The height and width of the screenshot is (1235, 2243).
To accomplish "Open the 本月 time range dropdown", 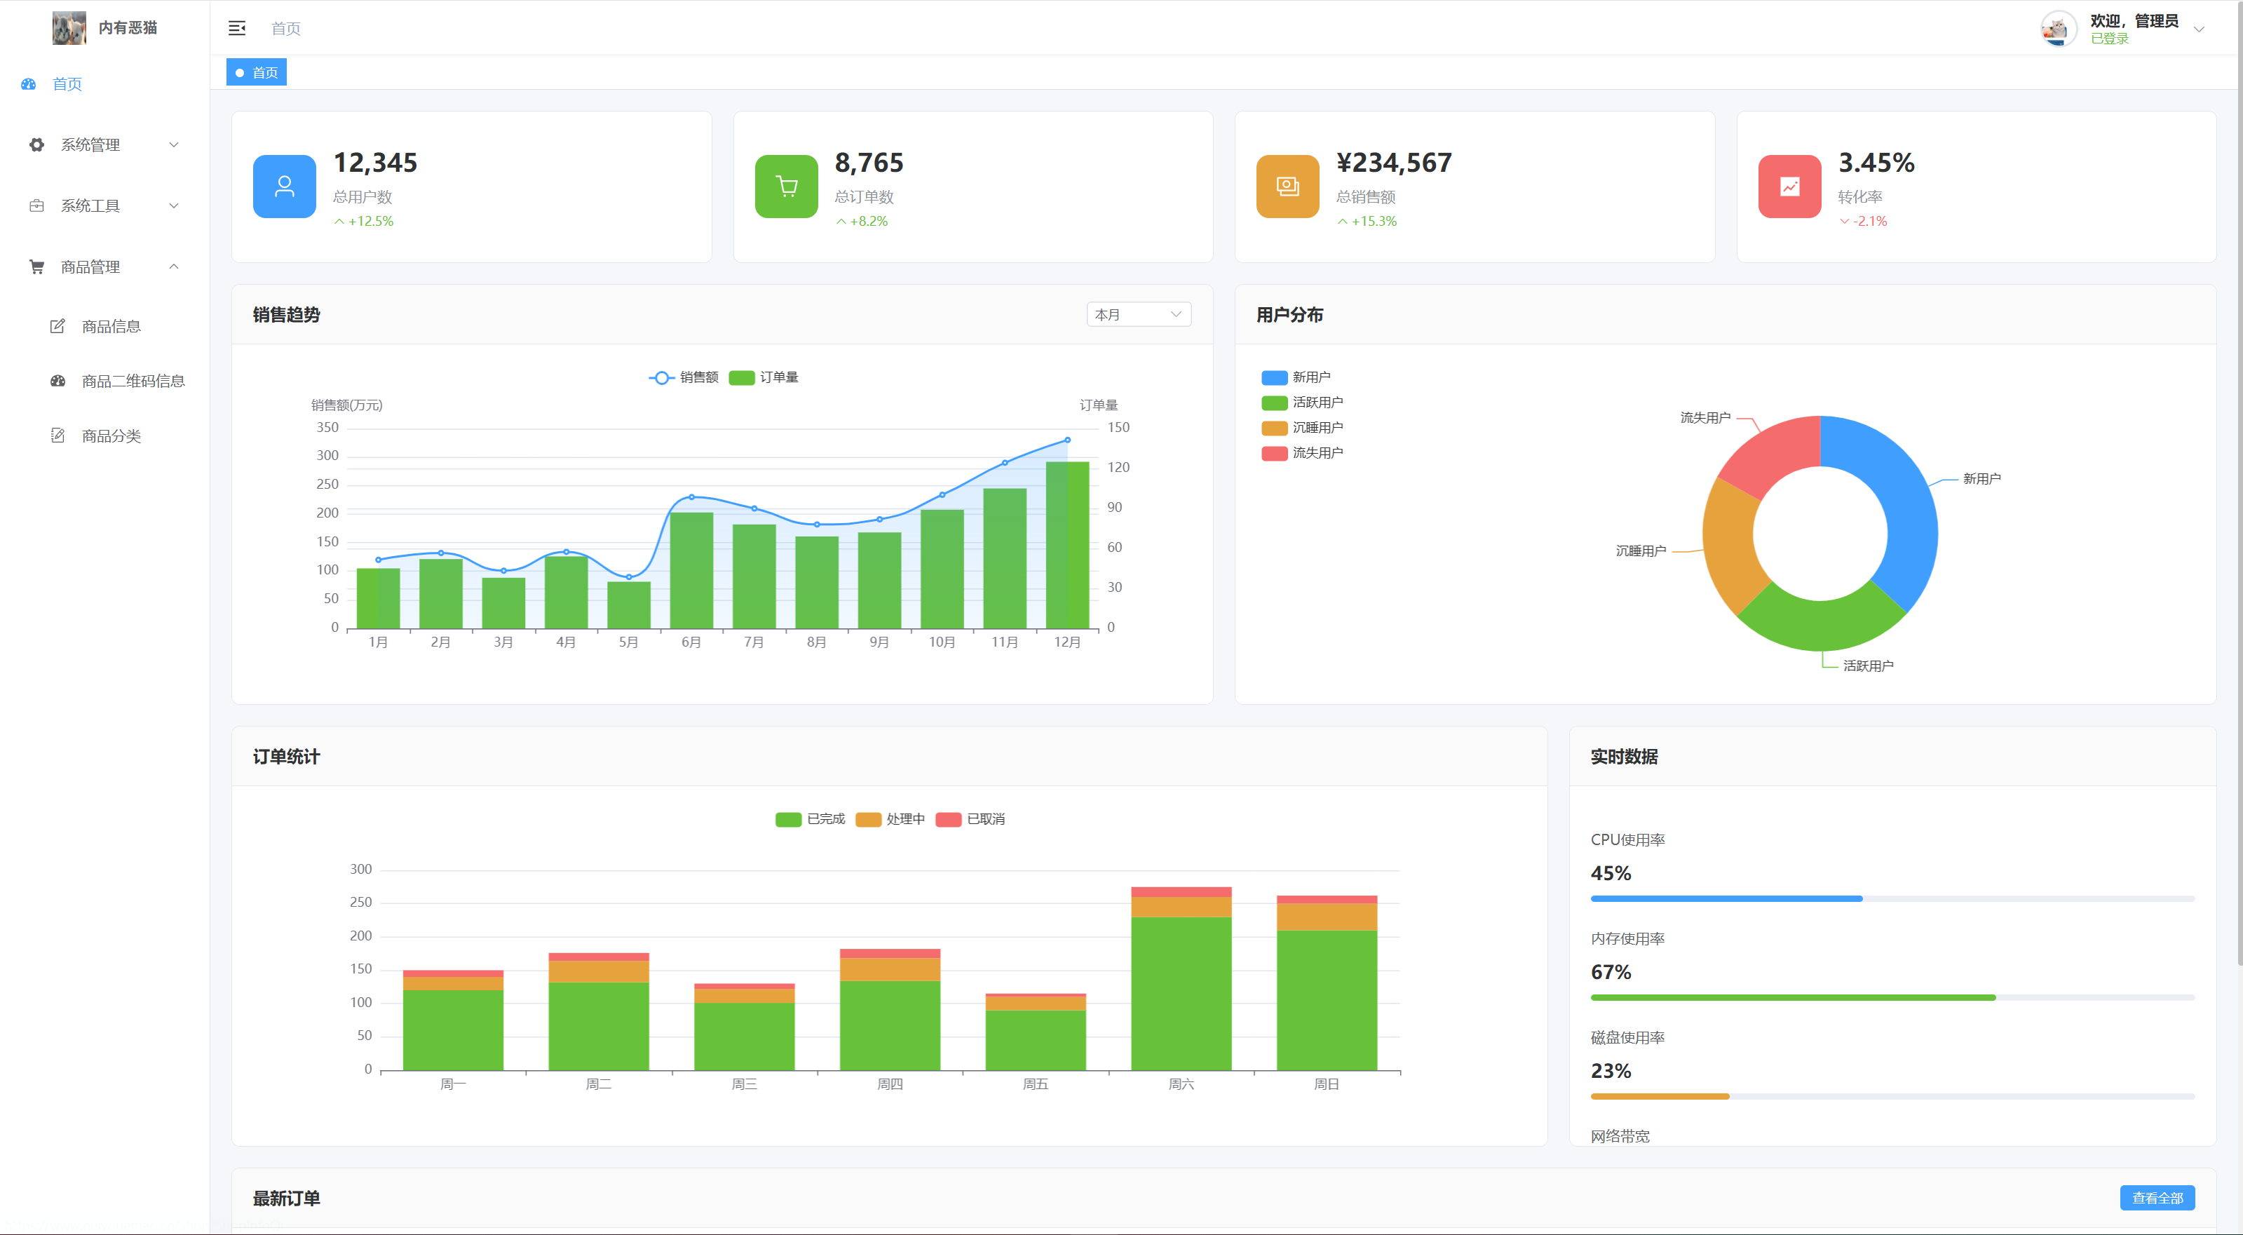I will (1137, 314).
